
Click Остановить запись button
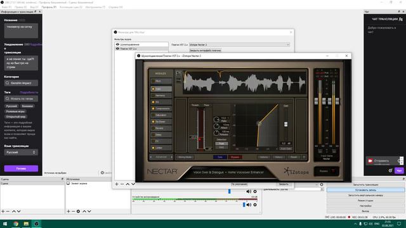tap(365, 190)
